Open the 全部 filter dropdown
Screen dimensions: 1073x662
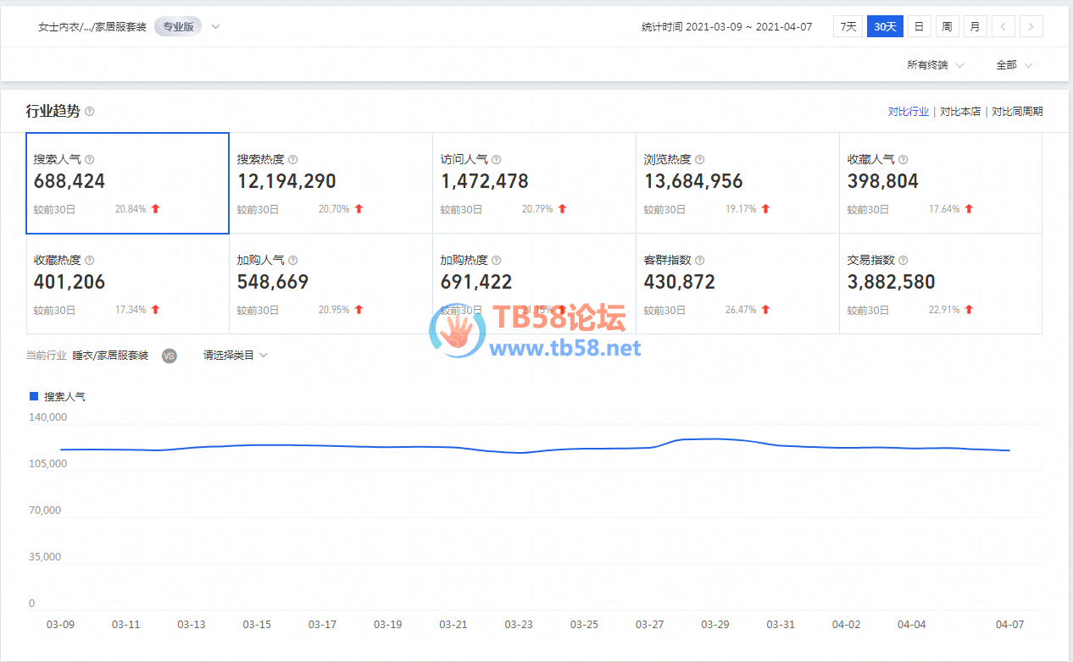1014,65
